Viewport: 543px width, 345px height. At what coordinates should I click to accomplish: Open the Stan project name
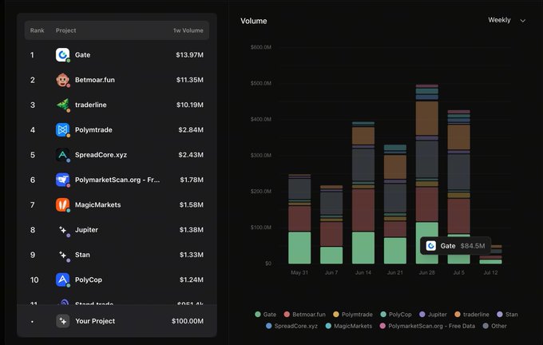[x=82, y=255]
